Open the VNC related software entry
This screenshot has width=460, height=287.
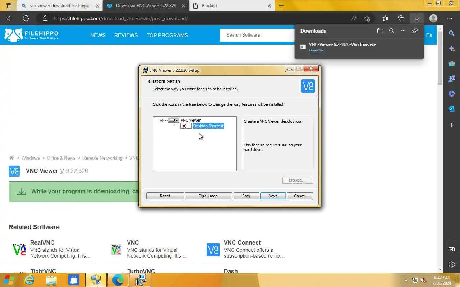149,250
